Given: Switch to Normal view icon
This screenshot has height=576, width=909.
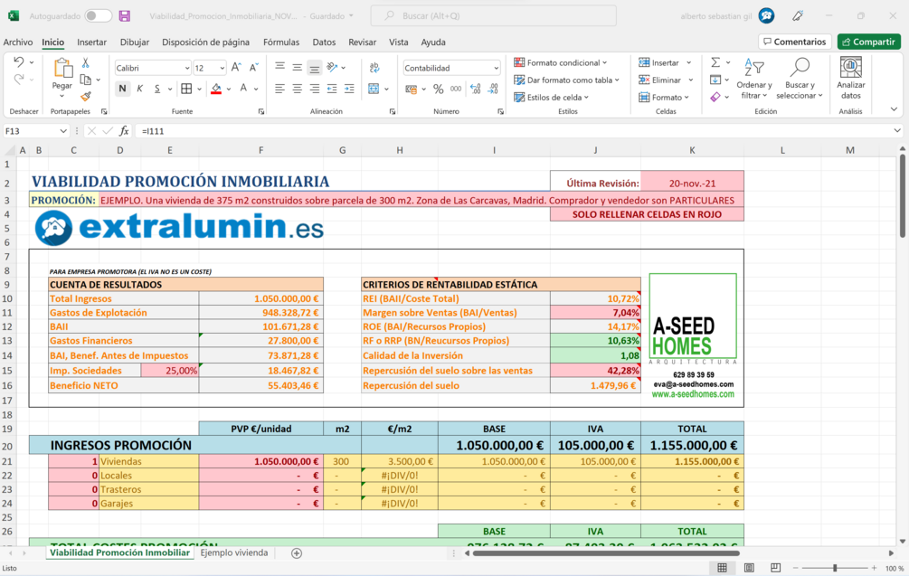Looking at the screenshot, I should click(723, 568).
